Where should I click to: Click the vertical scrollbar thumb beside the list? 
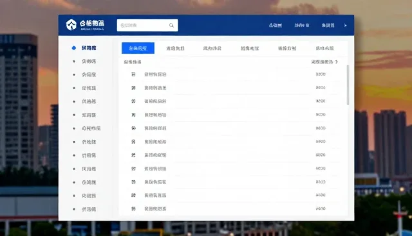348,85
